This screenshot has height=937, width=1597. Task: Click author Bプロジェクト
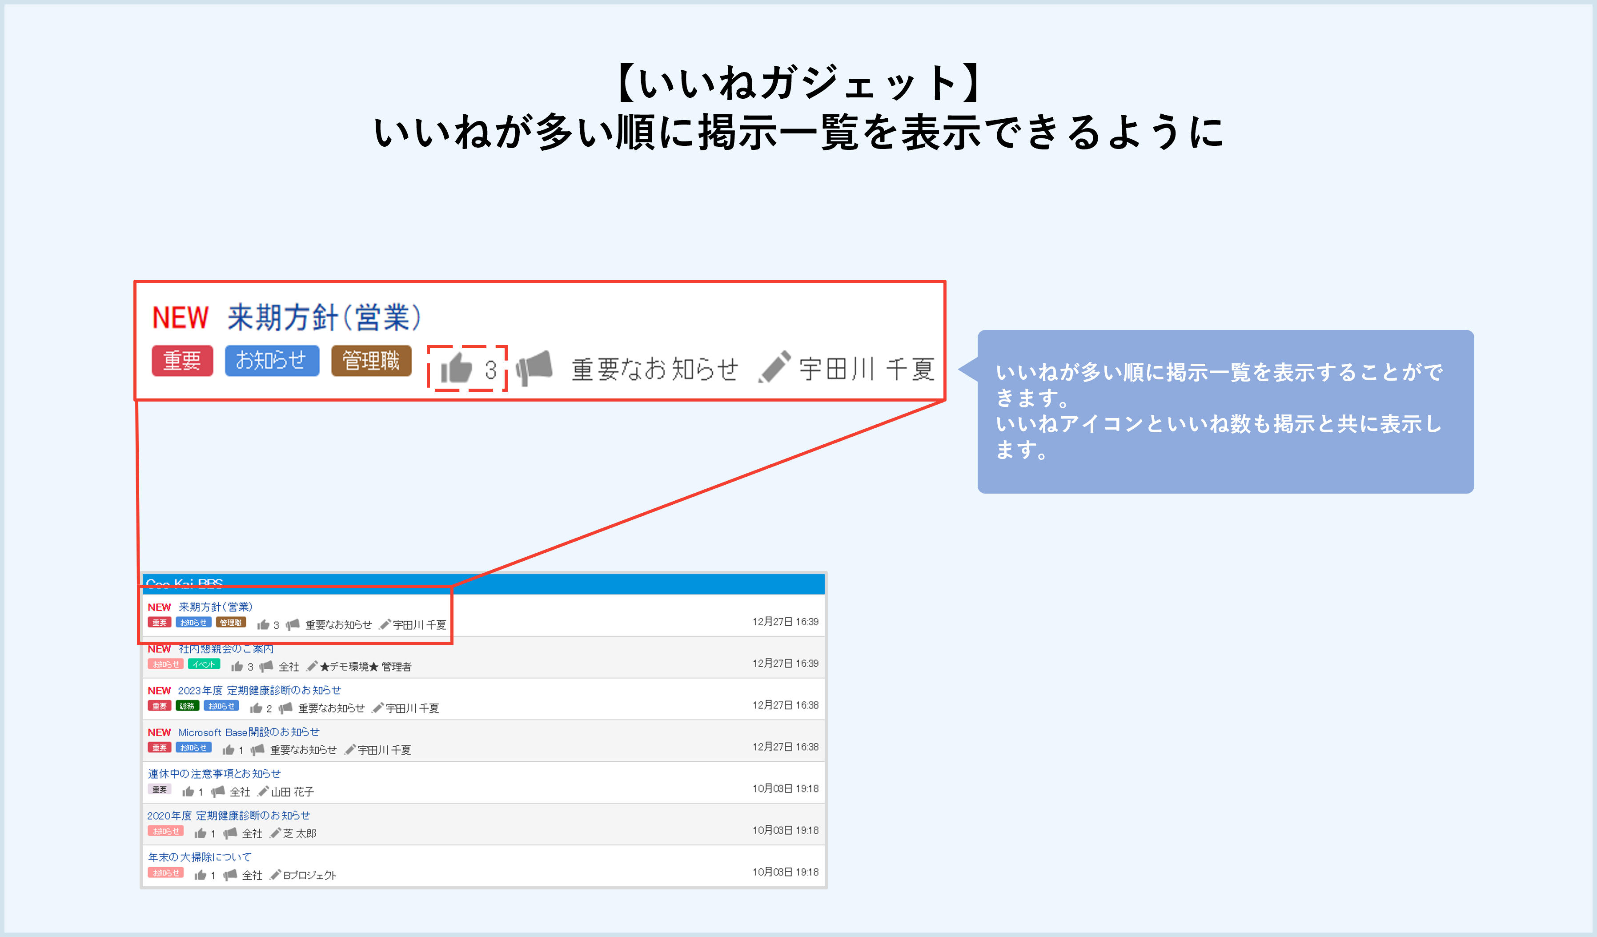click(x=310, y=876)
